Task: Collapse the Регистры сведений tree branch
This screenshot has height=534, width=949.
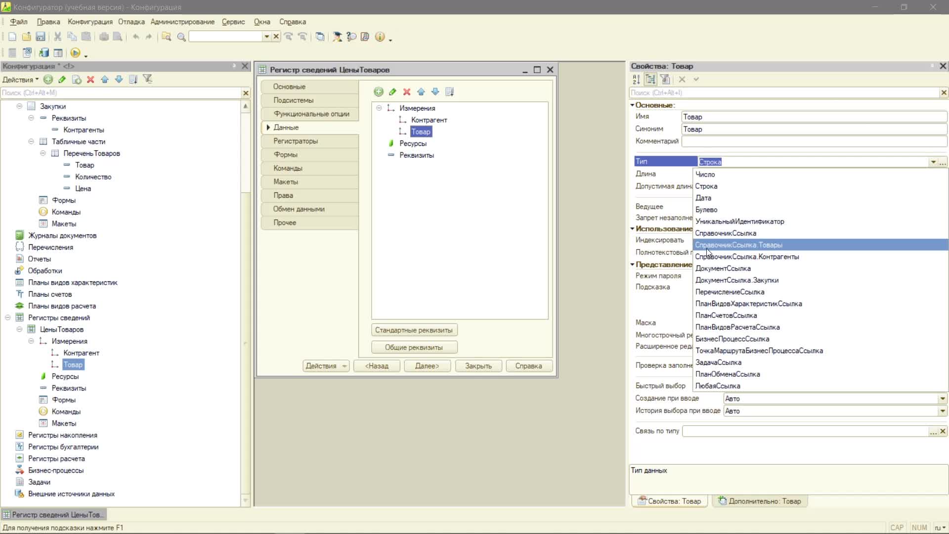Action: coord(8,317)
